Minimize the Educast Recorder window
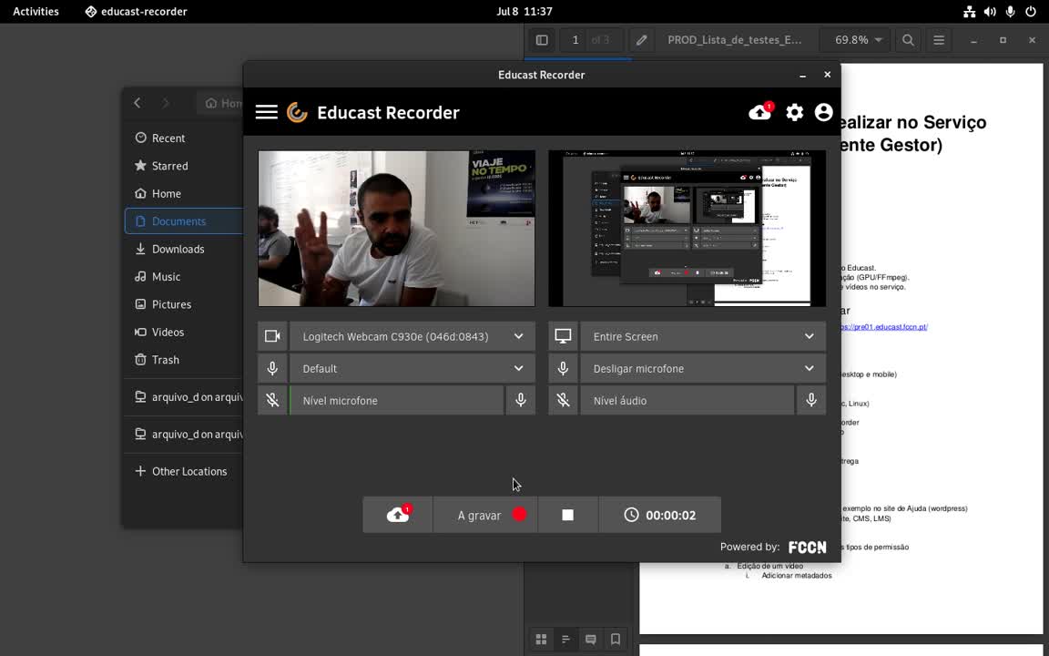 (802, 75)
